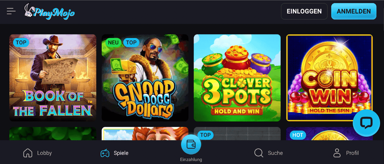Tap the Einzahlung wallet icon
The image size is (384, 164).
tap(191, 144)
